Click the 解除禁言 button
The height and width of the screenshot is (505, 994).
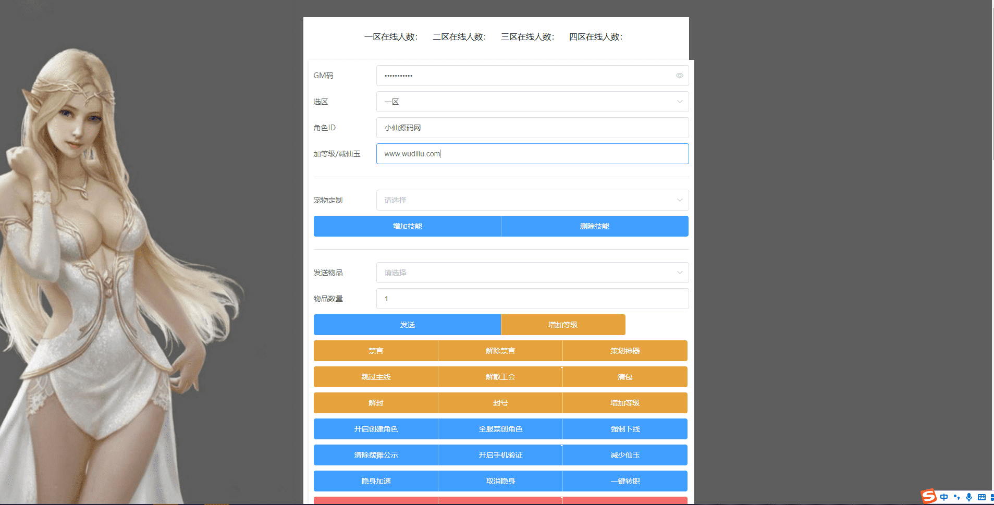[500, 351]
